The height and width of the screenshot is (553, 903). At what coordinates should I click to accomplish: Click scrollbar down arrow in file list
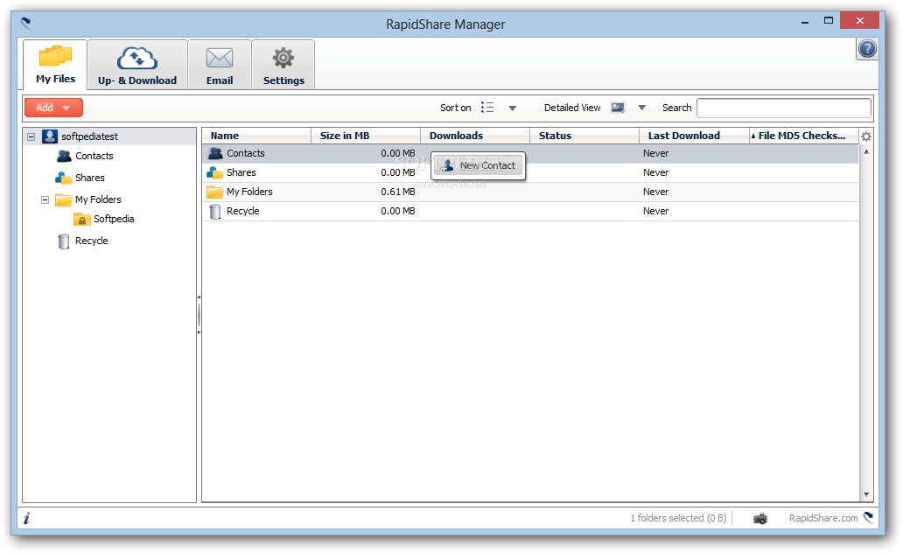tap(866, 495)
